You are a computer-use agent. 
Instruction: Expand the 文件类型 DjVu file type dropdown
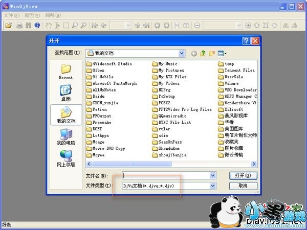(x=213, y=186)
